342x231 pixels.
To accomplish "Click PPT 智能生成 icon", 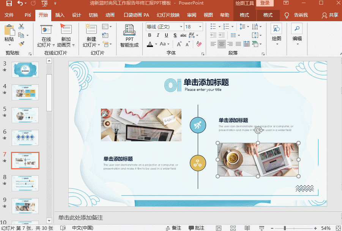I will pos(129,30).
